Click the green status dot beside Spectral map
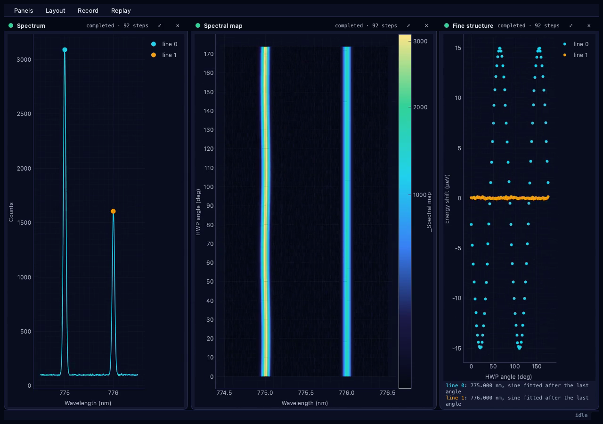This screenshot has height=424, width=603. [198, 25]
